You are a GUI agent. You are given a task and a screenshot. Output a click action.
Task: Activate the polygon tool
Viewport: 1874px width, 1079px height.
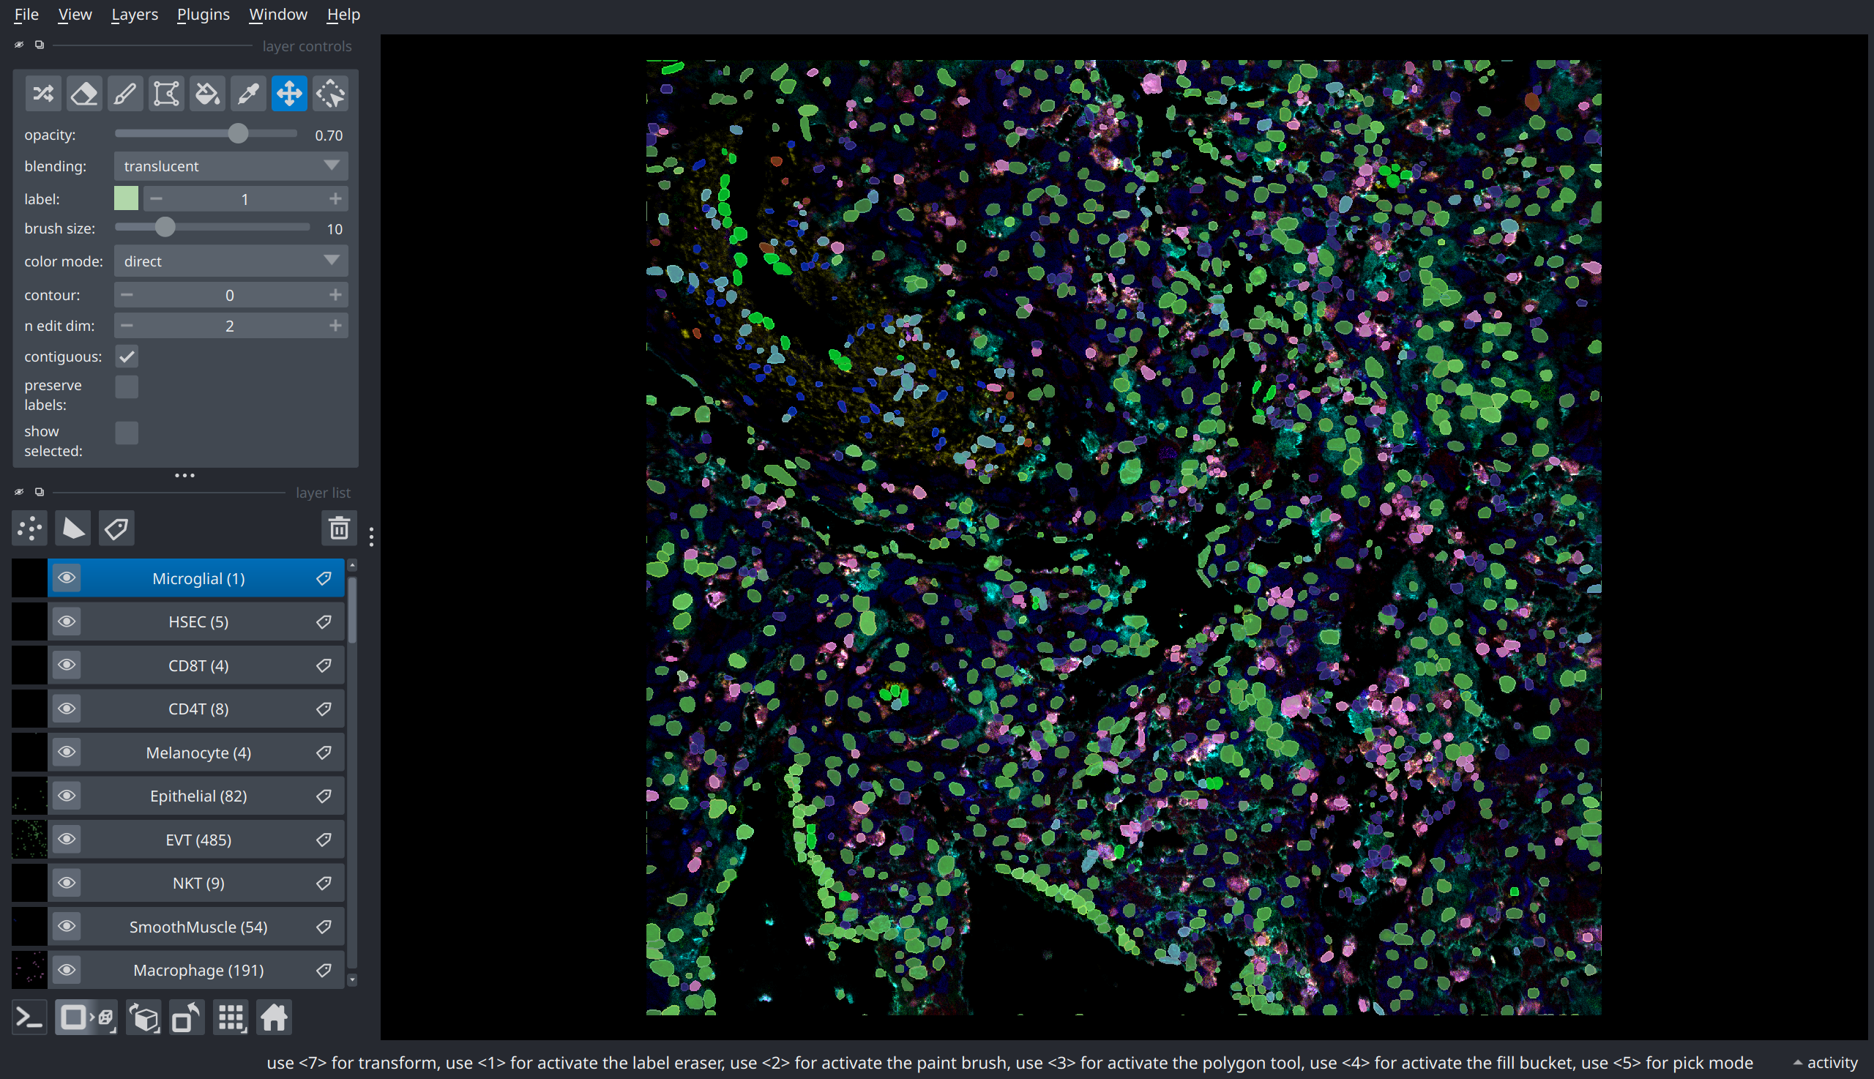point(166,94)
